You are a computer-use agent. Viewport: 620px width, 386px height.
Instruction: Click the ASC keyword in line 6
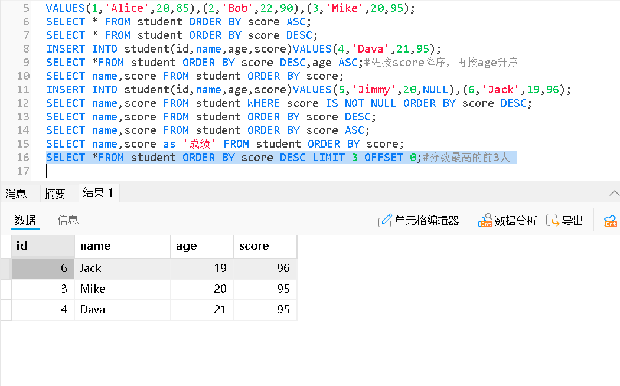pos(296,22)
